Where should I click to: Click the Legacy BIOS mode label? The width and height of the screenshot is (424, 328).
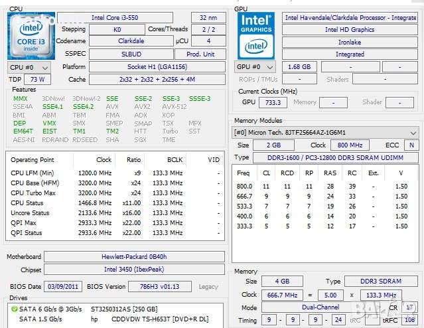tap(208, 287)
